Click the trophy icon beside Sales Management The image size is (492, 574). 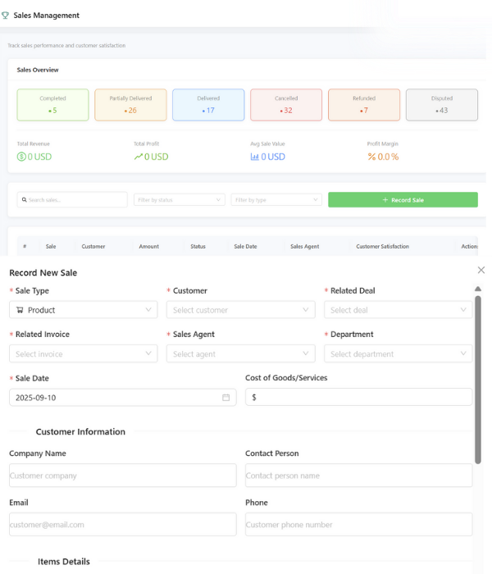click(x=5, y=16)
